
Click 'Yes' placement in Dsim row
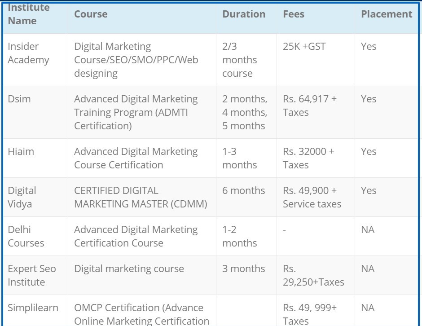[387, 112]
